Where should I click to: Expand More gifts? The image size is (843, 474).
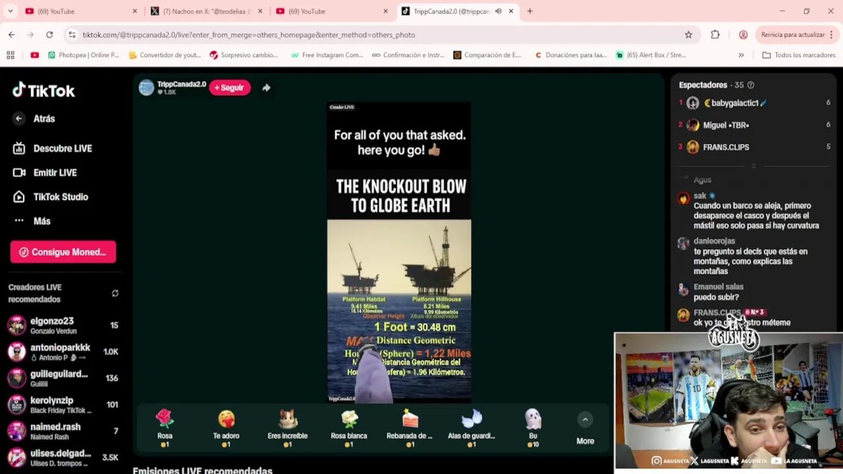click(585, 429)
